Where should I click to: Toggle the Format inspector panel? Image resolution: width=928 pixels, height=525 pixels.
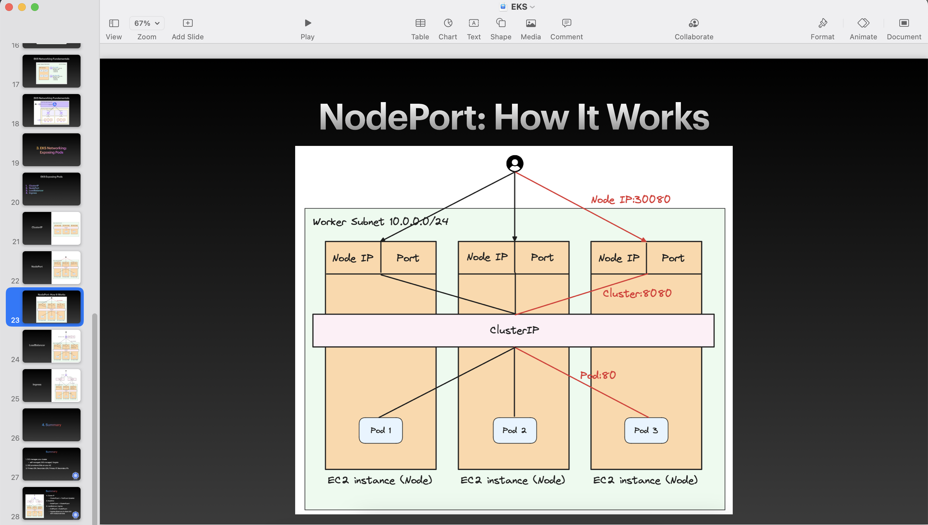[x=822, y=24]
